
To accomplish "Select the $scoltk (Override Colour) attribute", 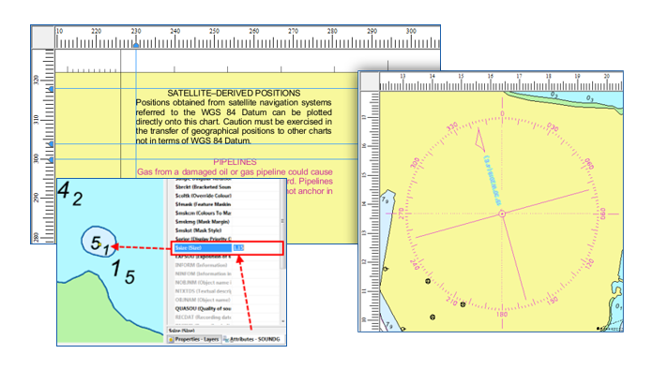I will coord(204,196).
